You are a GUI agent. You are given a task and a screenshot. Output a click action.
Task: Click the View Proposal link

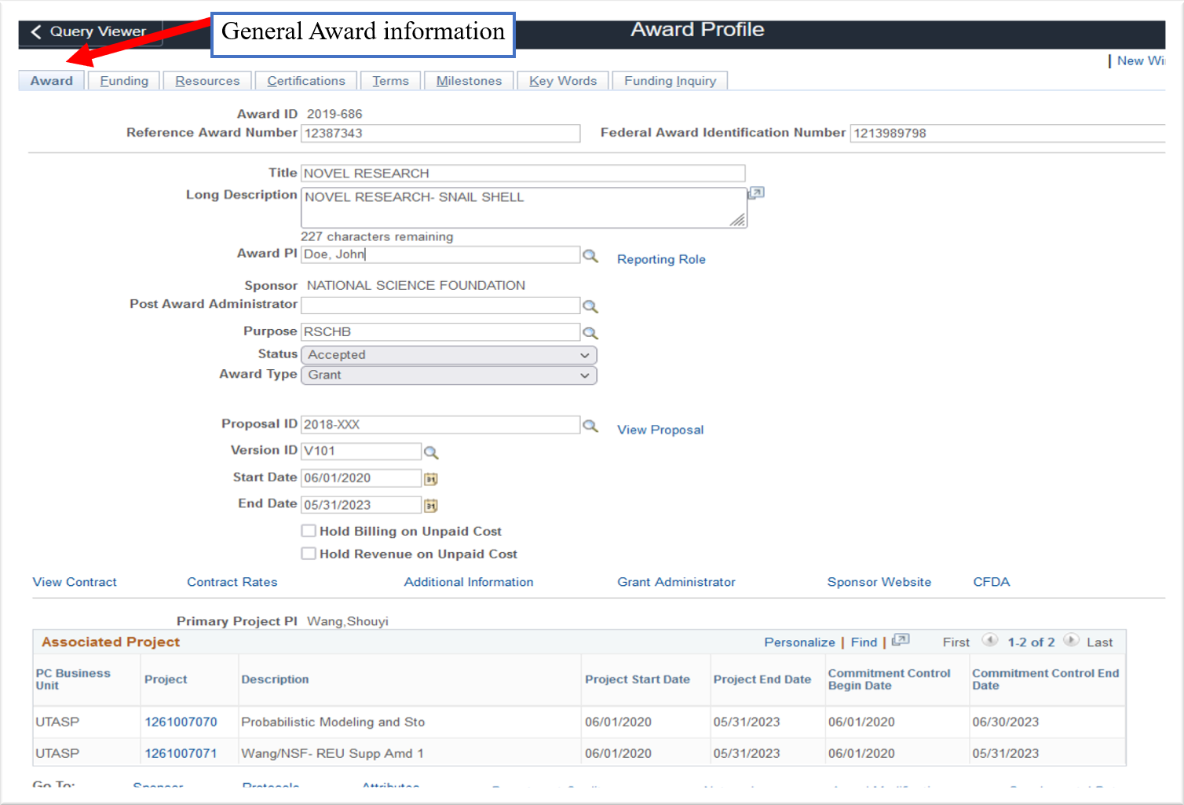[x=660, y=430]
